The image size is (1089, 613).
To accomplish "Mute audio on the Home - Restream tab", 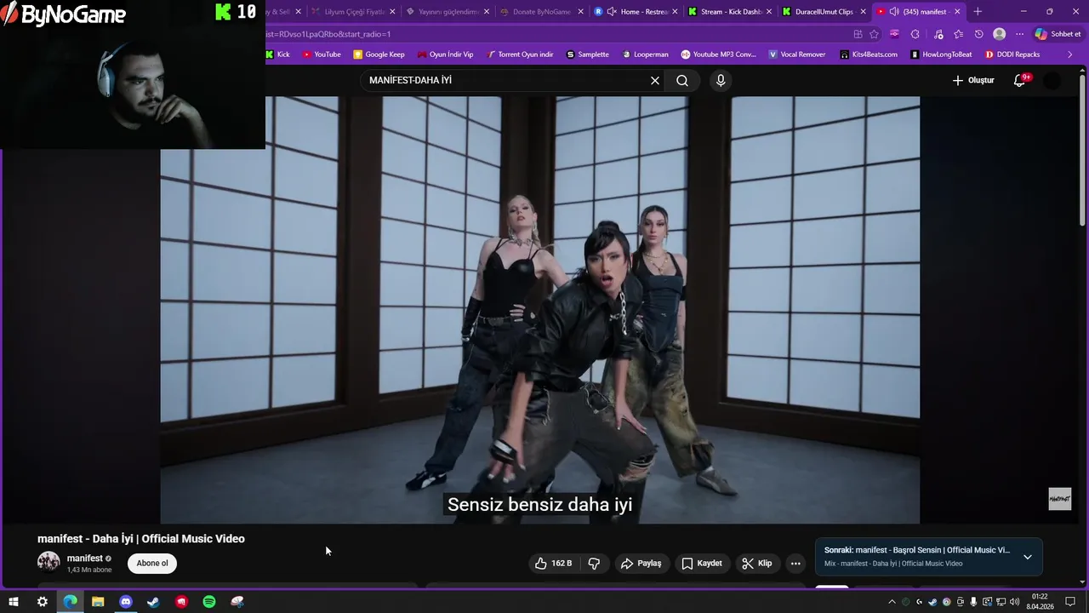I will [x=612, y=12].
